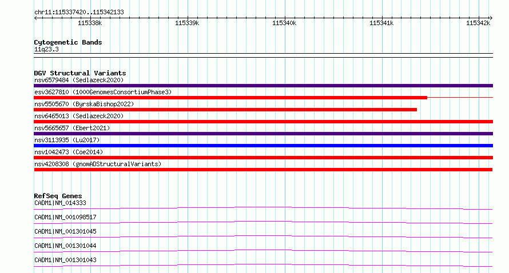Select the magenta intron line of NM_014333

(x=263, y=207)
